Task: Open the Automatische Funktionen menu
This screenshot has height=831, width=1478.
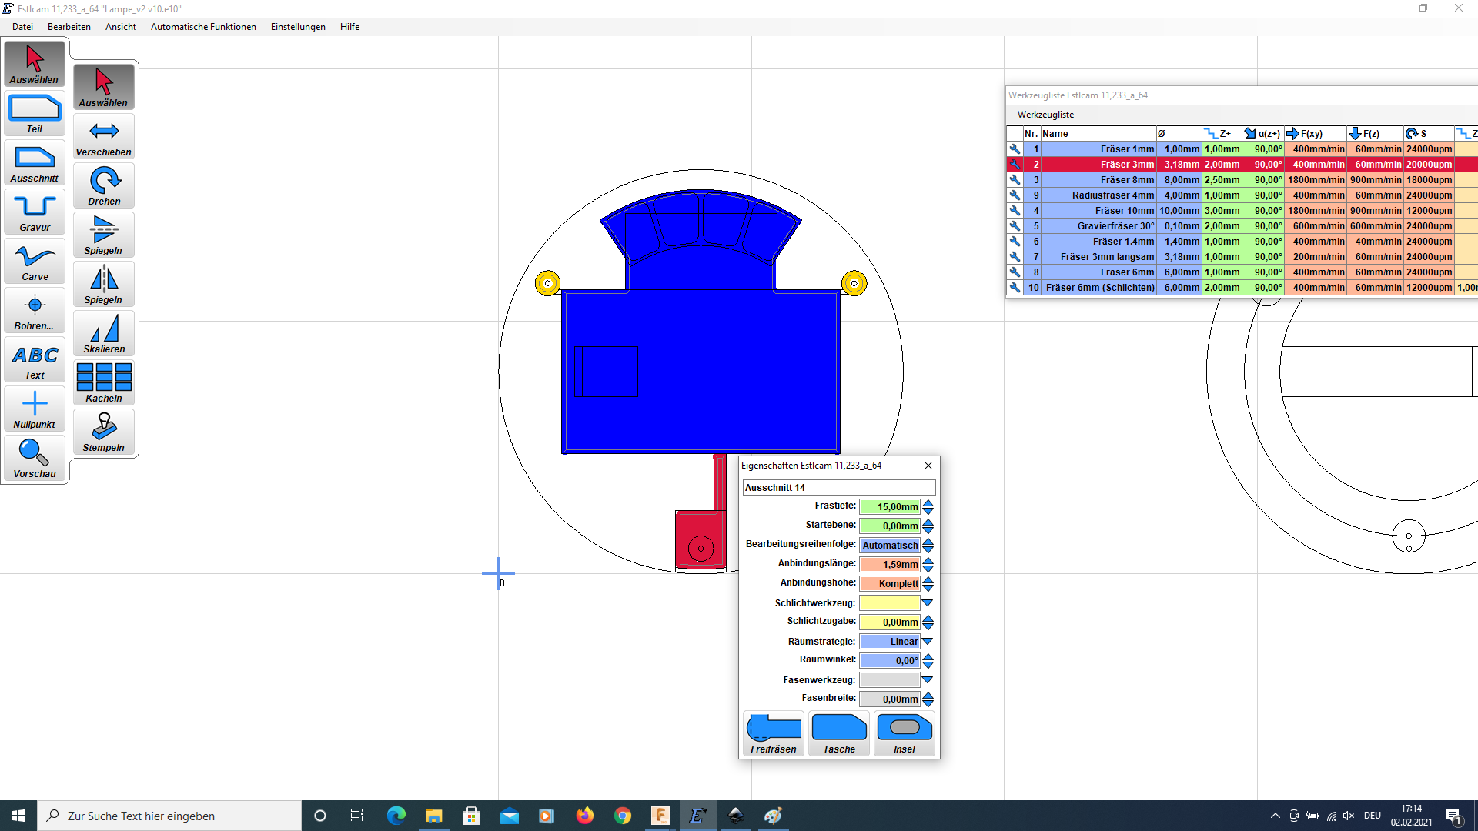Action: 203,27
